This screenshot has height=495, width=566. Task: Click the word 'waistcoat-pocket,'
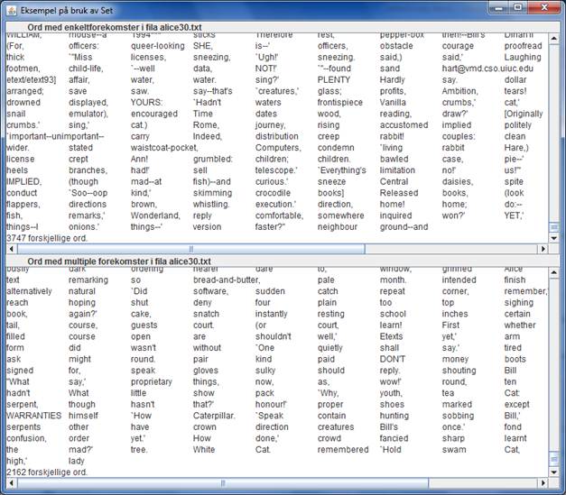[164, 148]
